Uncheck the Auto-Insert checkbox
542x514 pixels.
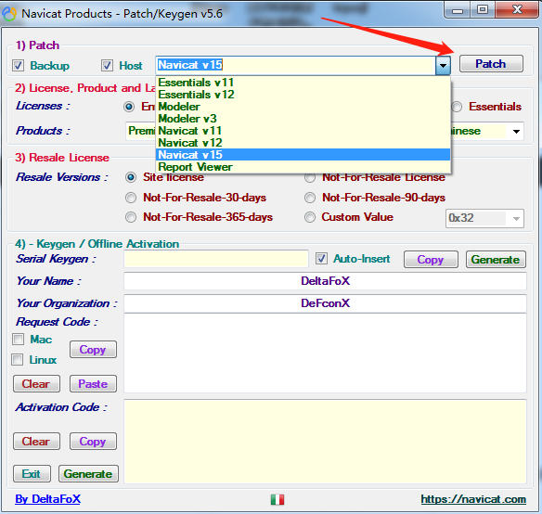click(321, 259)
